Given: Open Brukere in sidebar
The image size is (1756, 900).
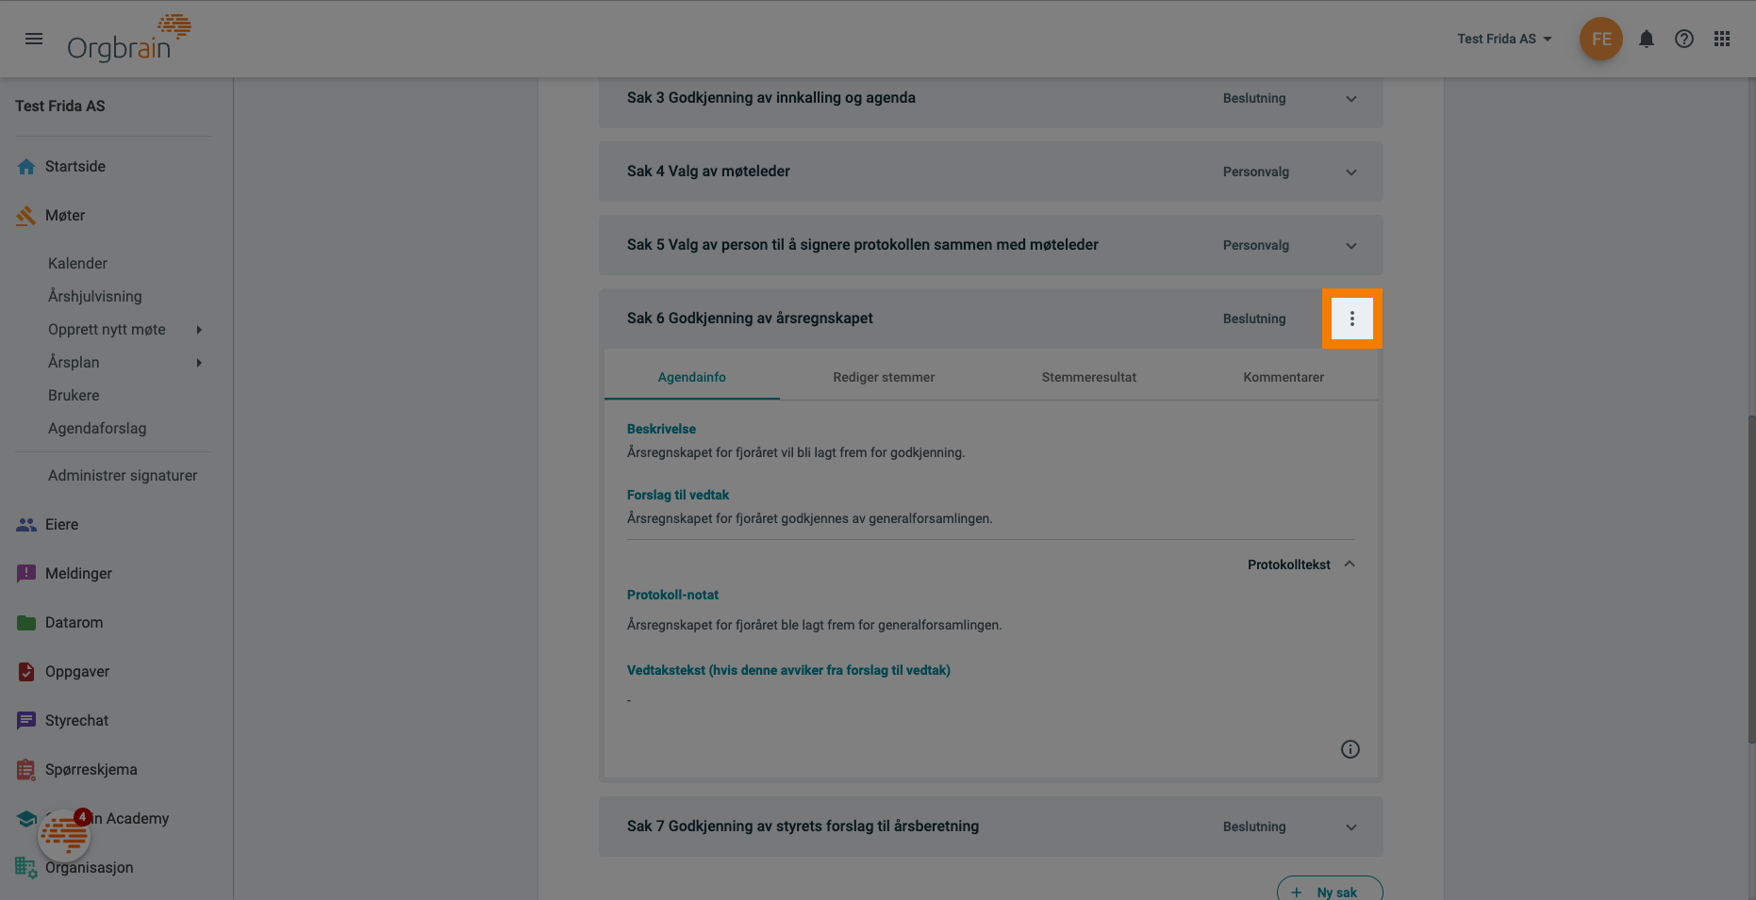Looking at the screenshot, I should (x=74, y=396).
